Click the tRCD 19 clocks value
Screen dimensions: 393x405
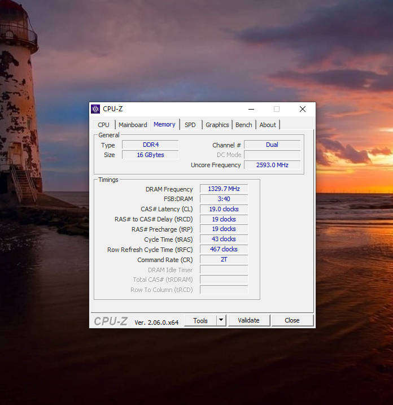[x=224, y=219]
